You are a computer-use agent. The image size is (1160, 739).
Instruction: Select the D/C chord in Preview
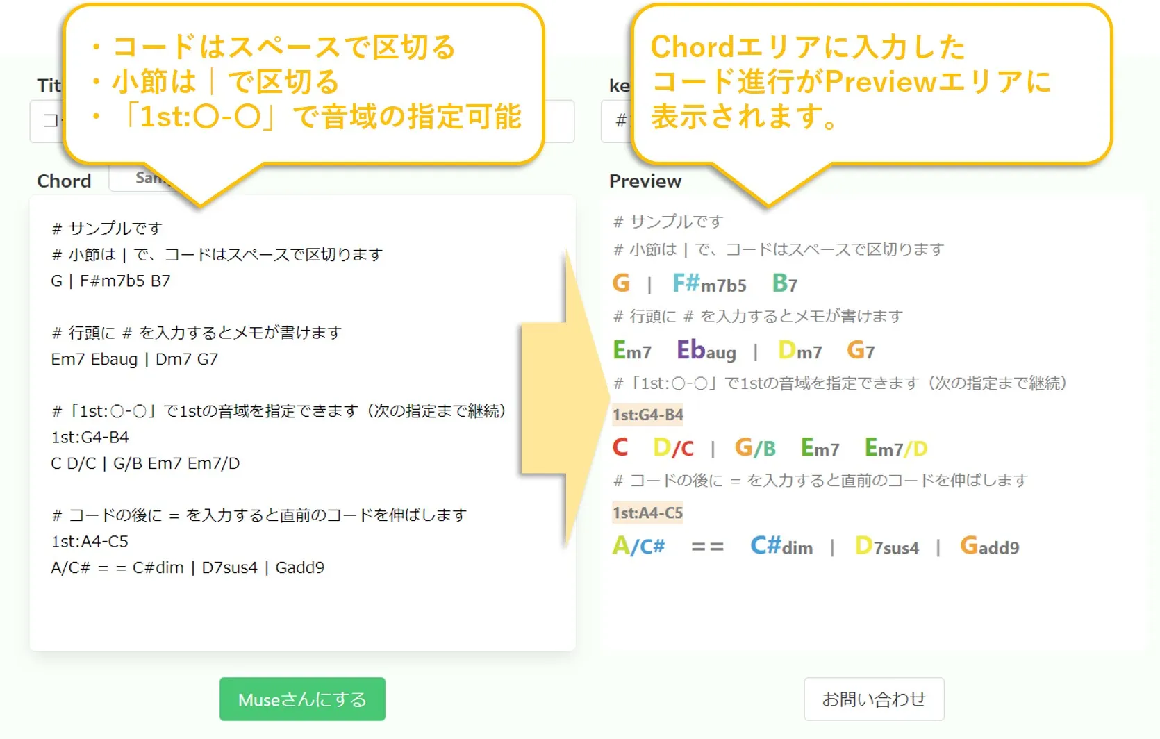point(673,448)
